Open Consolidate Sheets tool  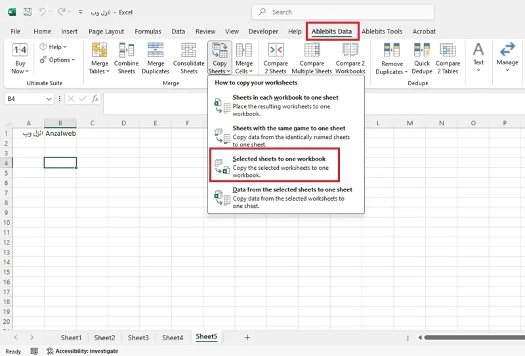pos(188,58)
